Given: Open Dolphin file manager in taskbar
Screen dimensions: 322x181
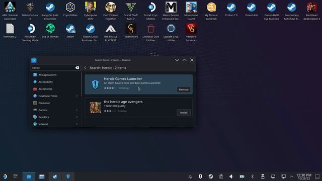Looking at the screenshot, I should click(42, 176).
